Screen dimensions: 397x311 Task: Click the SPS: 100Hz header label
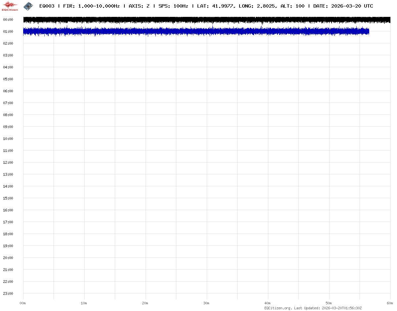pyautogui.click(x=173, y=6)
